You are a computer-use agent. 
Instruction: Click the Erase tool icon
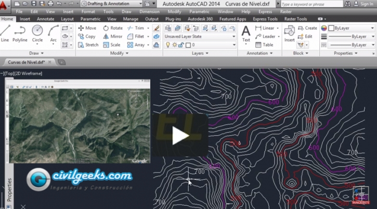(x=157, y=28)
